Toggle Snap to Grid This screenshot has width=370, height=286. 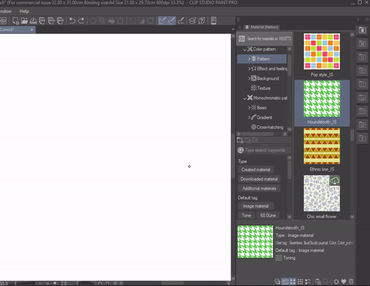tap(181, 21)
